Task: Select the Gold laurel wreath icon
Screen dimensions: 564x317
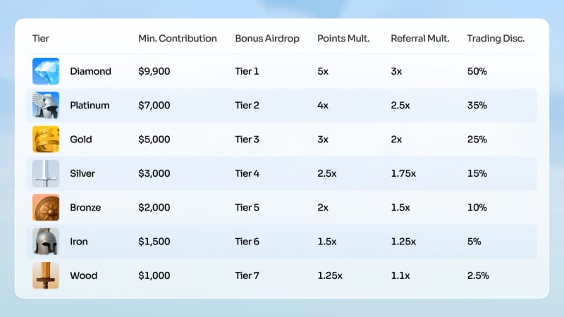Action: pos(46,139)
